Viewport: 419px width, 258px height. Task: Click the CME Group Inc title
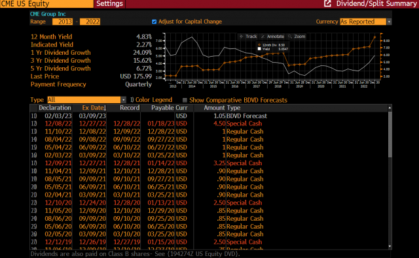tap(48, 14)
